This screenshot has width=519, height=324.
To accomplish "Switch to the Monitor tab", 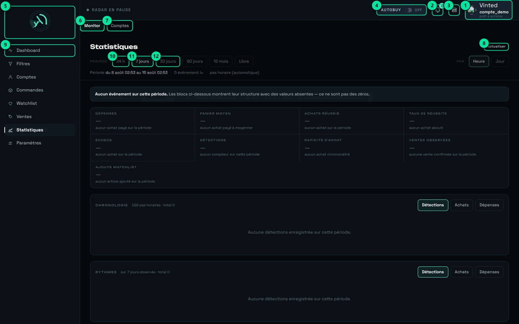I will tap(92, 26).
